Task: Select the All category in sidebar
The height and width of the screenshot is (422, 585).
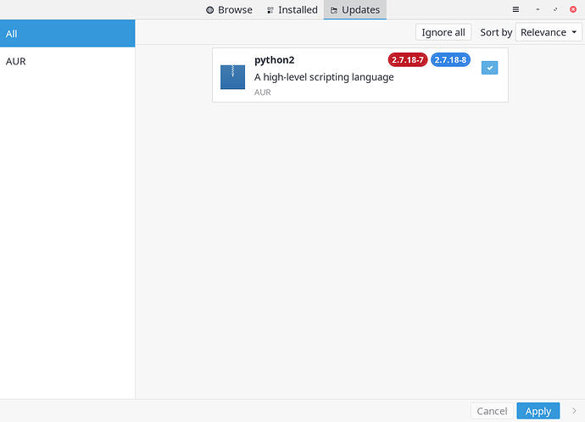Action: pos(67,34)
